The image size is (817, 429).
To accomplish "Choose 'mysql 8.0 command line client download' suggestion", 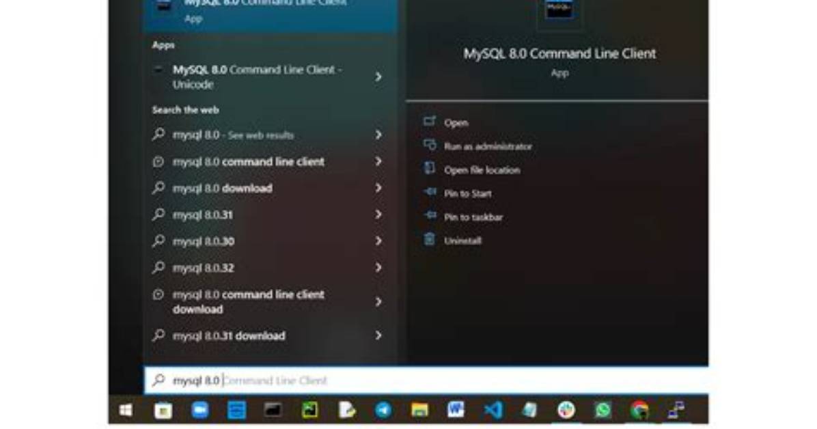I will click(x=249, y=302).
